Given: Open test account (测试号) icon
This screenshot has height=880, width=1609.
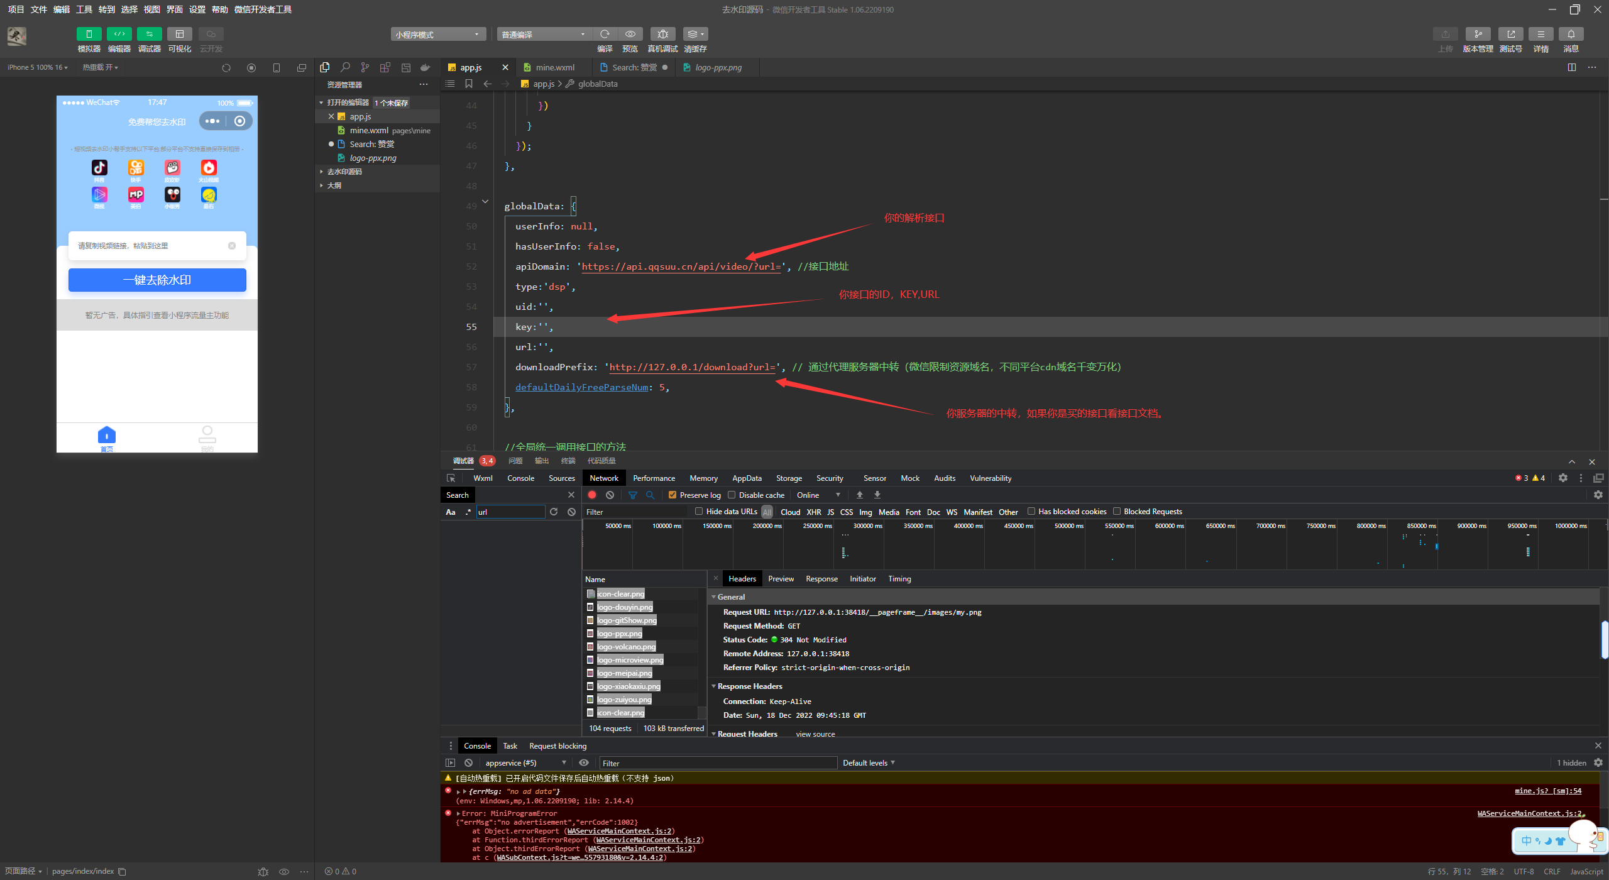Looking at the screenshot, I should (1510, 34).
